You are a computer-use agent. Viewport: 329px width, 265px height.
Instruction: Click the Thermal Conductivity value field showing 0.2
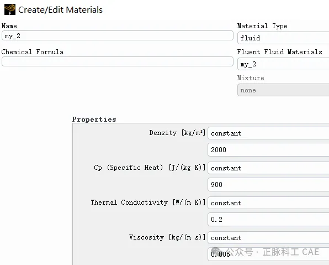tap(268, 220)
